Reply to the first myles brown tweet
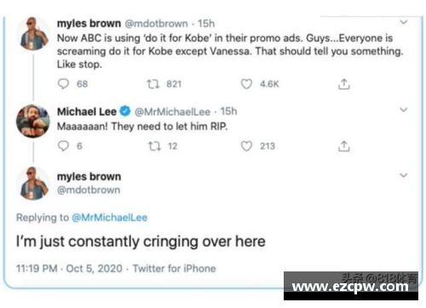 coord(63,84)
